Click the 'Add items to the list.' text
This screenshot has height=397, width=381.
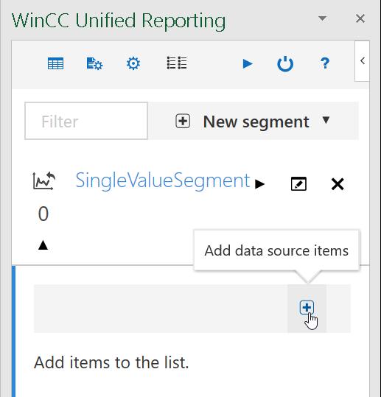click(111, 362)
